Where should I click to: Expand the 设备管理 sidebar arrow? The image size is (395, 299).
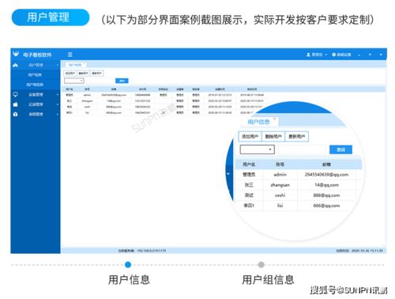coord(58,94)
